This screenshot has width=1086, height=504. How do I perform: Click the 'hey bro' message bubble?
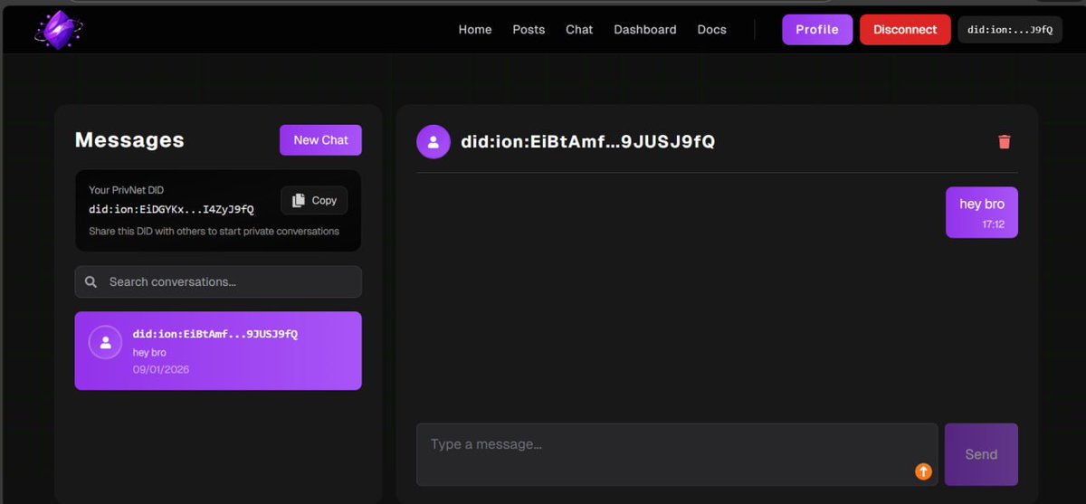[x=982, y=213]
